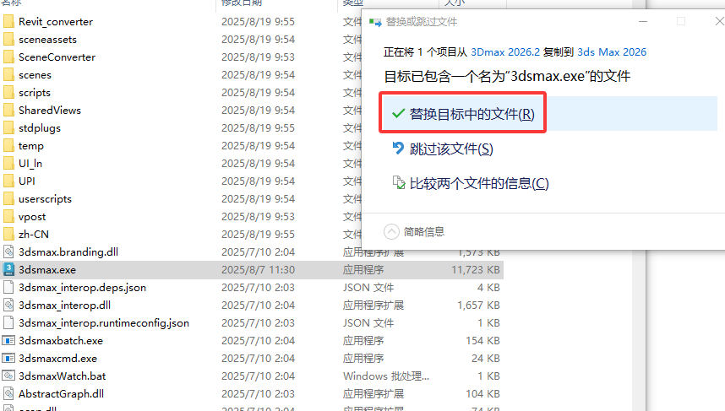Screen dimensions: 725x411
Task: Click the date of vpost folder row
Action: click(x=258, y=217)
